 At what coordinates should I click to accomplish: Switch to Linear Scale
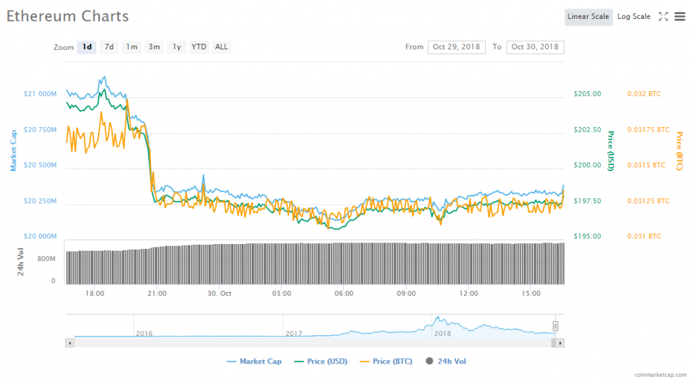tap(588, 17)
